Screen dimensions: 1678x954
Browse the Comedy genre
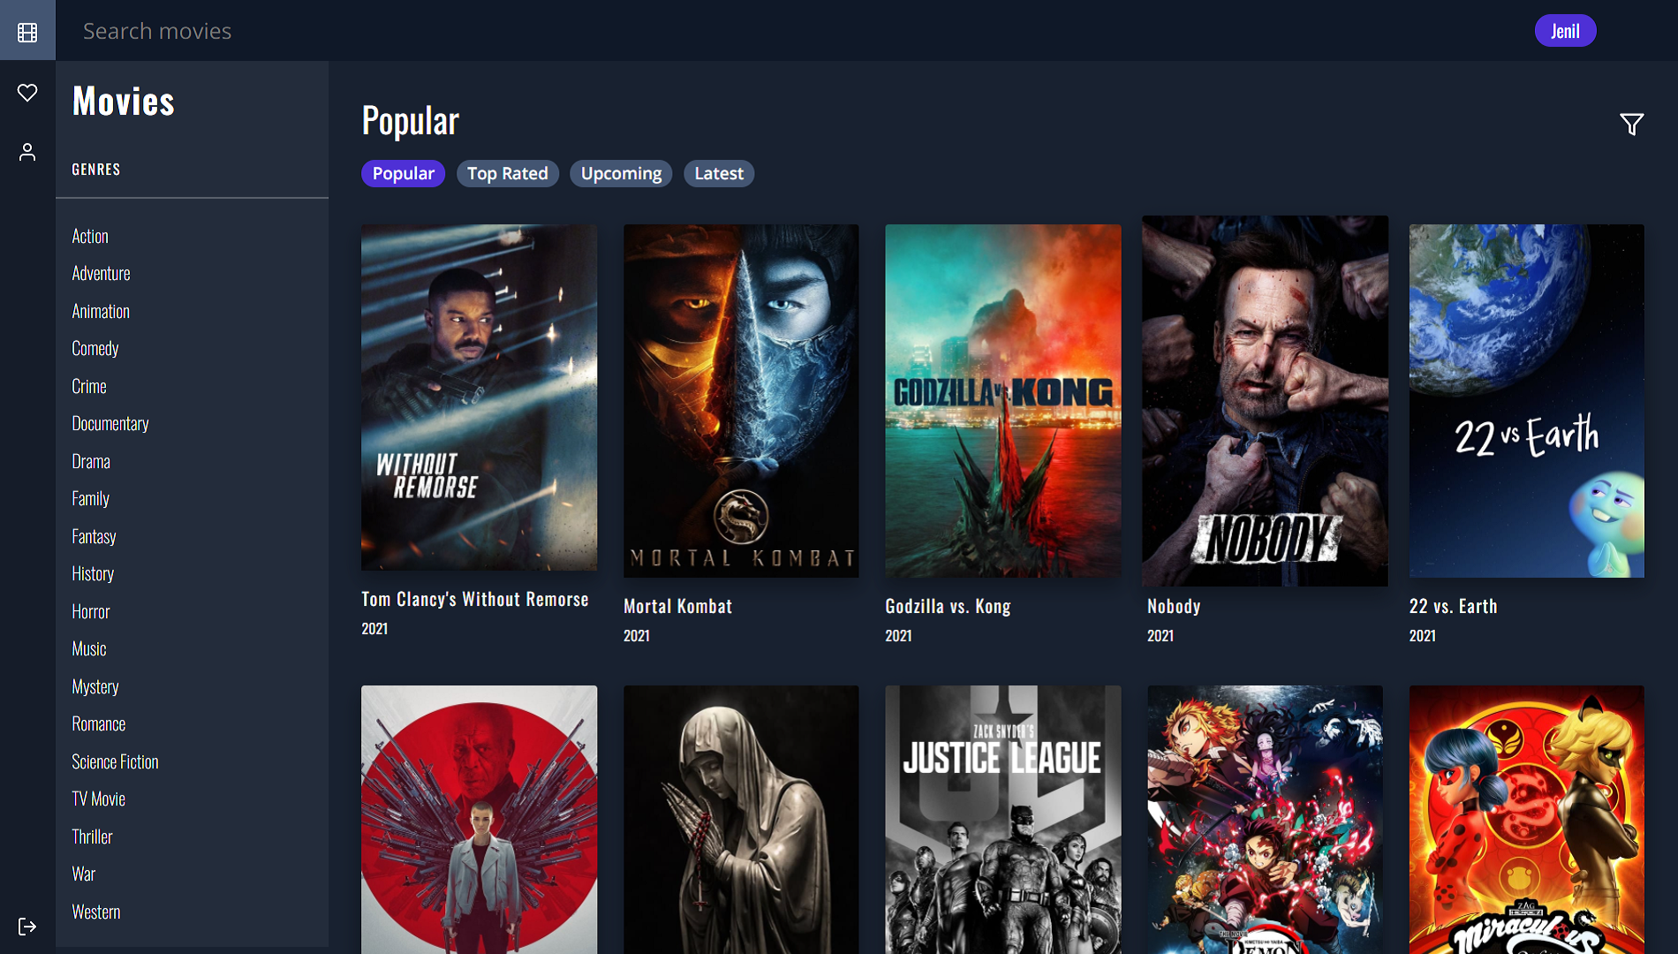coord(95,349)
